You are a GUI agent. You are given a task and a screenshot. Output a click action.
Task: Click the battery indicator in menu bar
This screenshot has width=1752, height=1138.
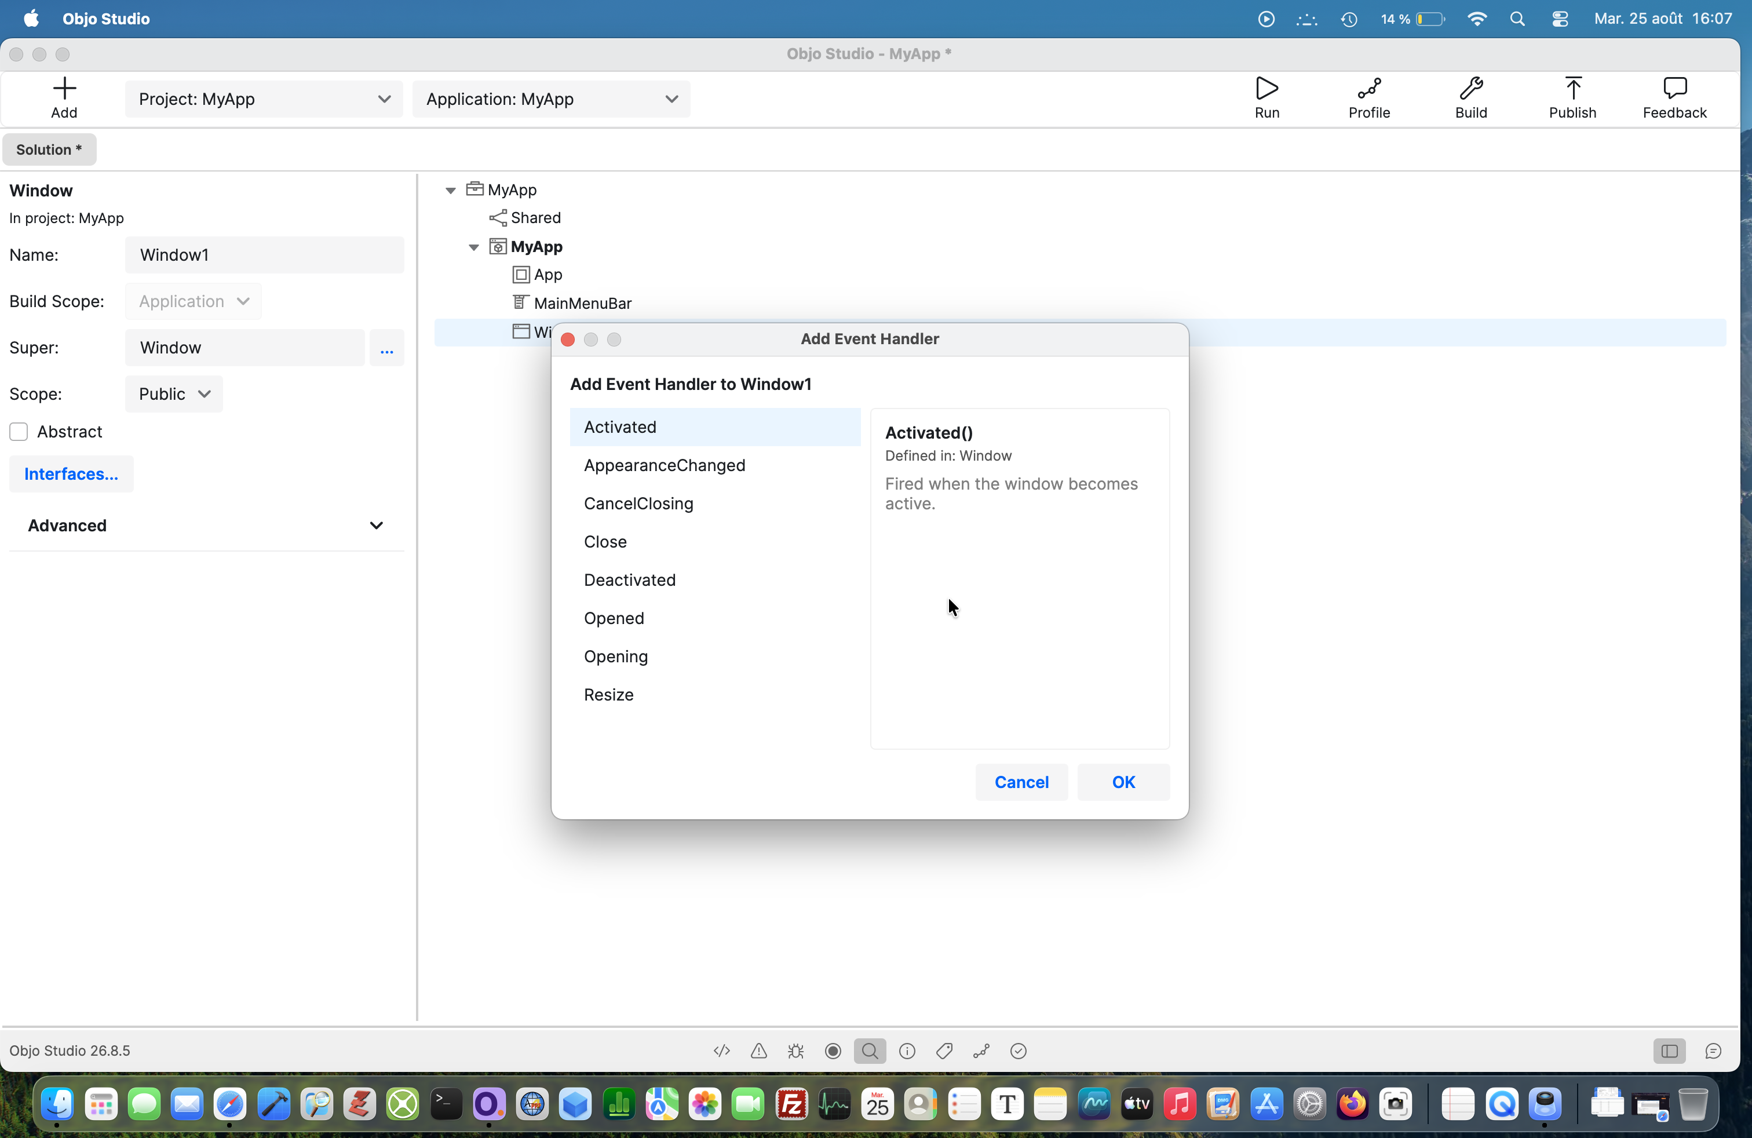1412,19
